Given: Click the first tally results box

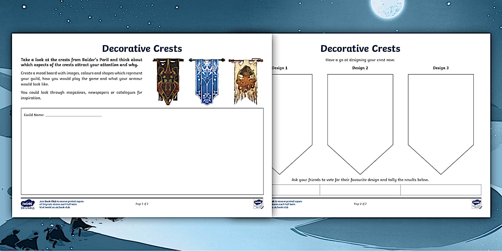Looking at the screenshot, I should [x=295, y=190].
